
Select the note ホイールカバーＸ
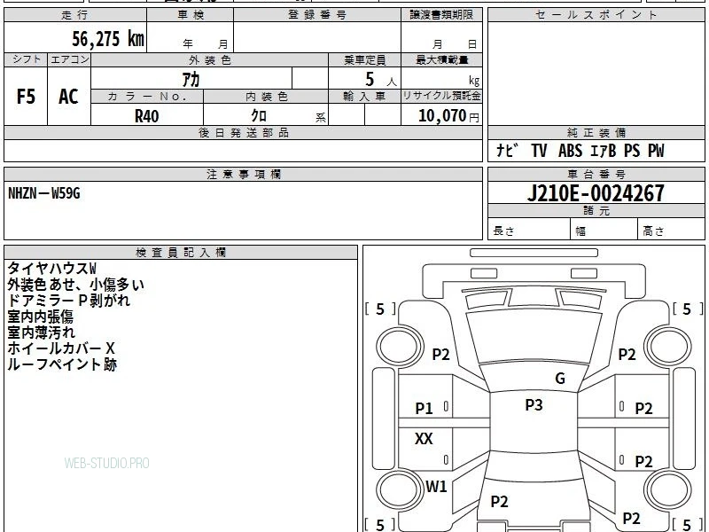[61, 348]
